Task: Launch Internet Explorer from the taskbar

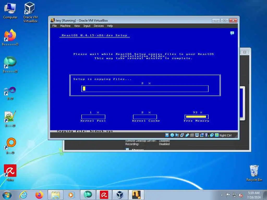Action: pyautogui.click(x=23, y=195)
